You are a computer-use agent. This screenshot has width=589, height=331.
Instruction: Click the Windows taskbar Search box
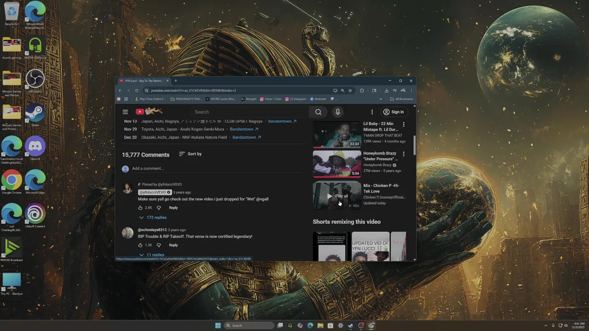pyautogui.click(x=249, y=325)
